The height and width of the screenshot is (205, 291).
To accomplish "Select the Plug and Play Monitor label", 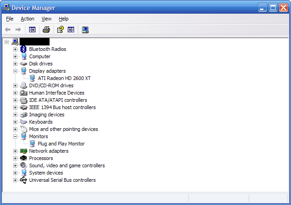I will tap(61, 144).
